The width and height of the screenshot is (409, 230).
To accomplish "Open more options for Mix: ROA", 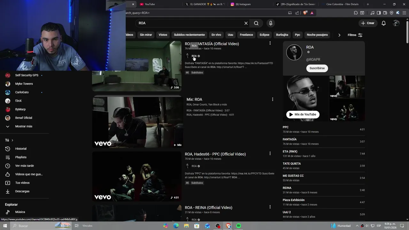I will click(273, 99).
